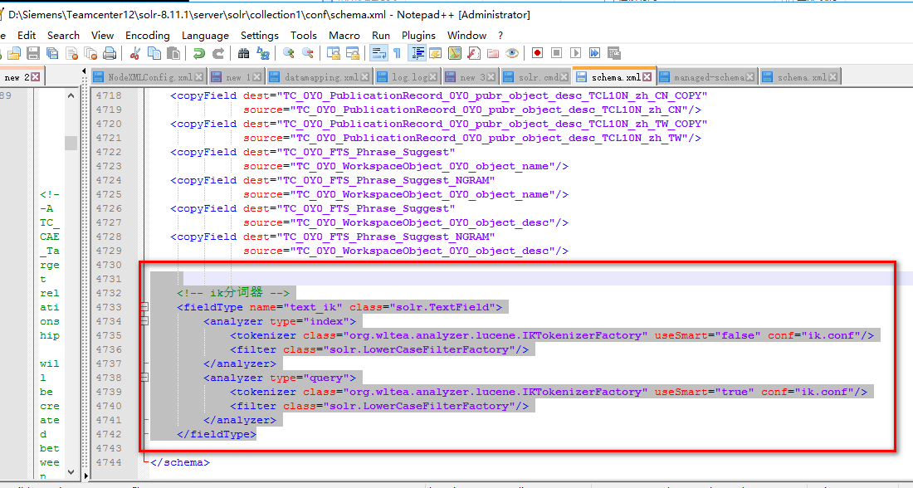Open the Settings menu
Viewport: 913px width, 488px height.
(260, 36)
